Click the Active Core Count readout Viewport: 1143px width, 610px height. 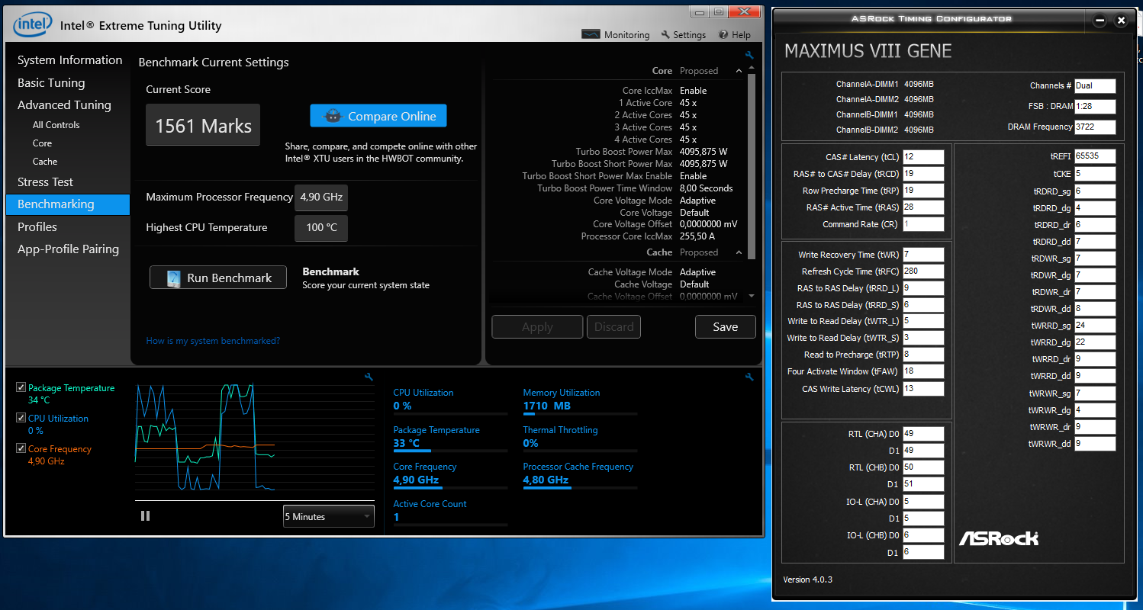396,517
